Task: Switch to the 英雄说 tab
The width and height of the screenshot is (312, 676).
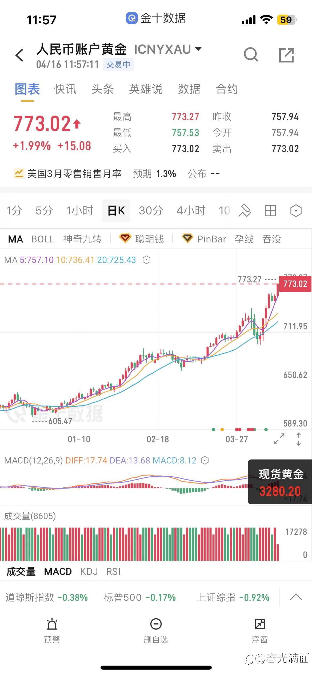Action: [146, 89]
